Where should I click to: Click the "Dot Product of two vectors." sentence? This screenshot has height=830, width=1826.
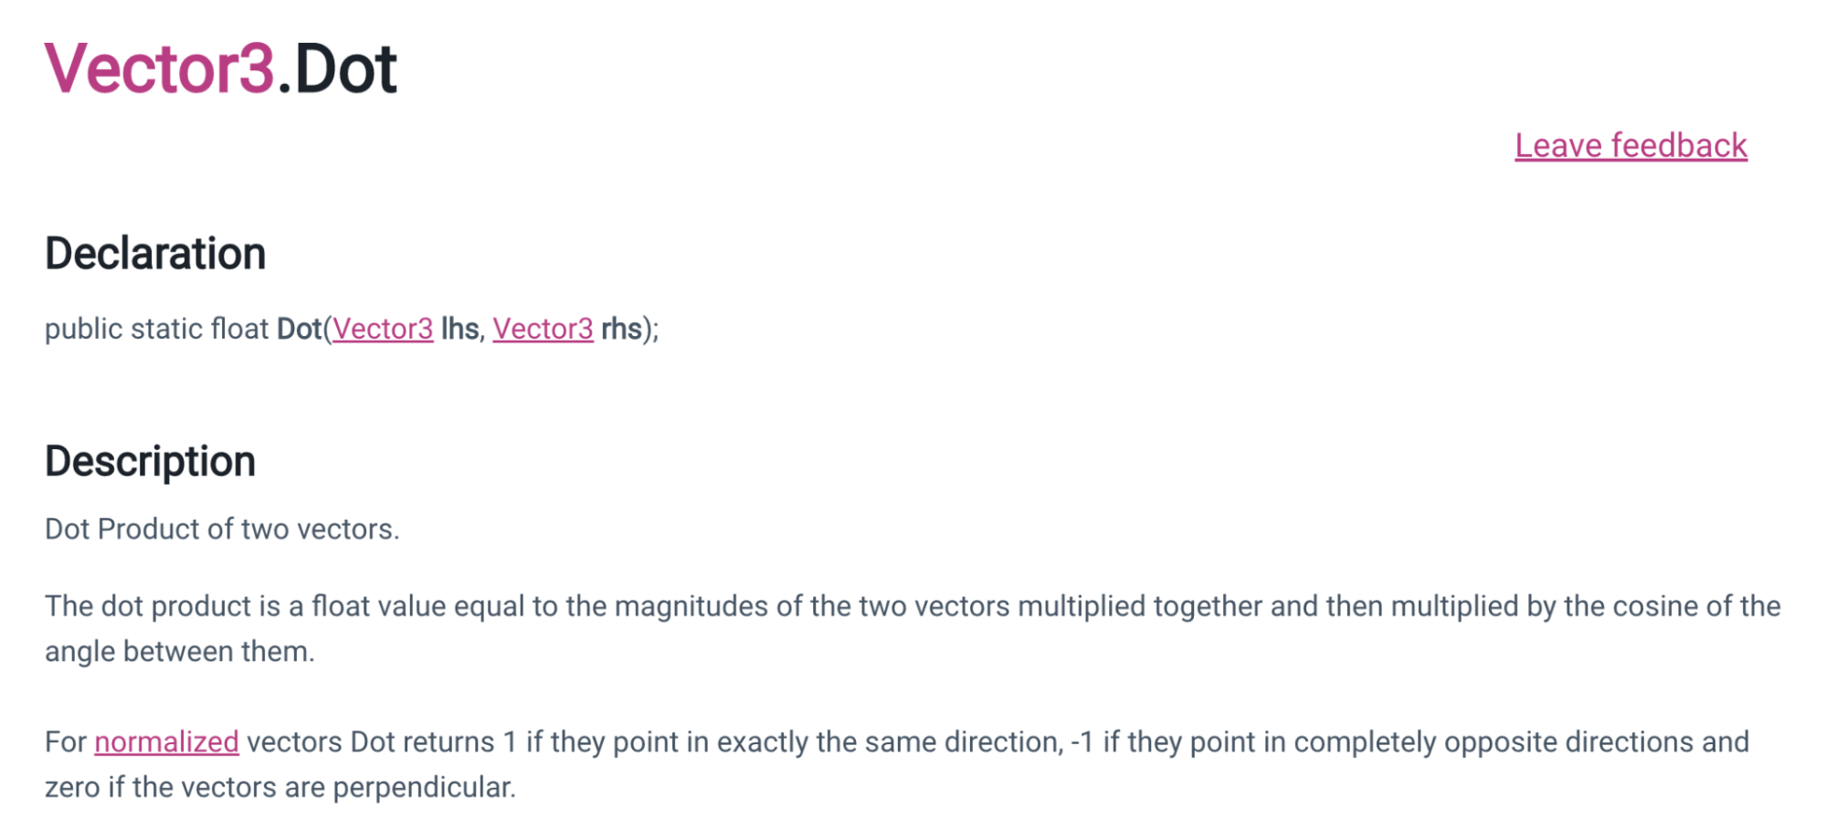(222, 529)
